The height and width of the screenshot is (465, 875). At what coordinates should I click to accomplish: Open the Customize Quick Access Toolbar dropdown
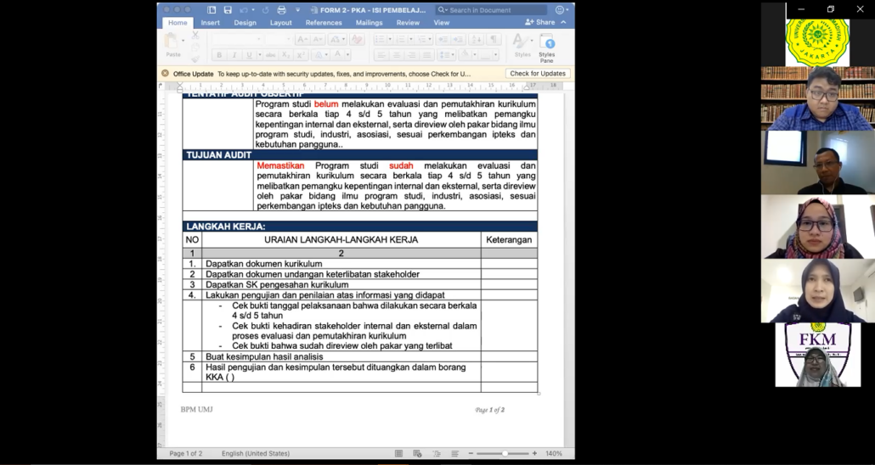click(297, 10)
